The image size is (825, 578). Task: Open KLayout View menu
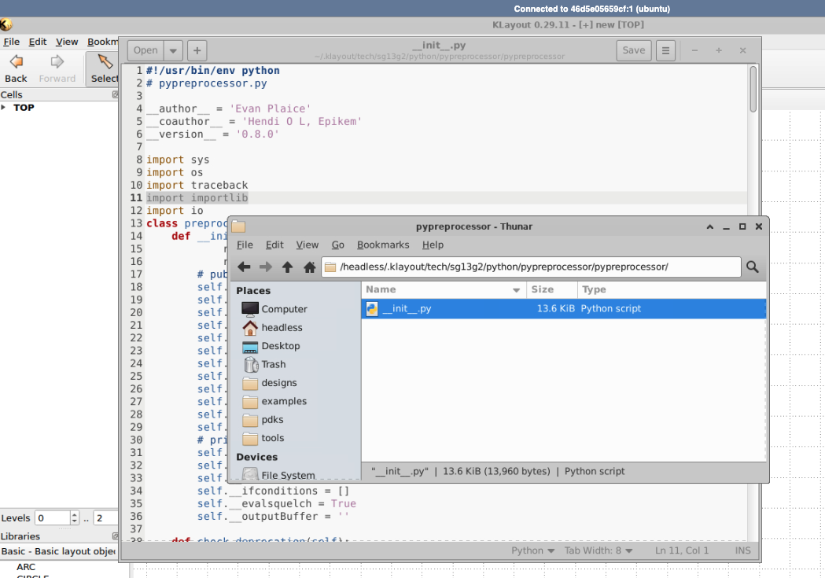pos(67,42)
